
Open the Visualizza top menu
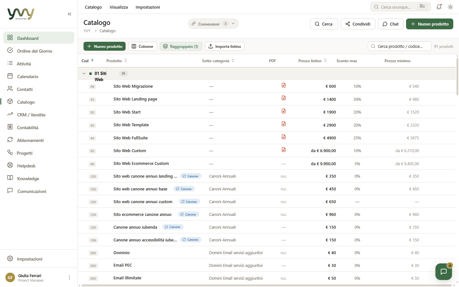pyautogui.click(x=119, y=7)
